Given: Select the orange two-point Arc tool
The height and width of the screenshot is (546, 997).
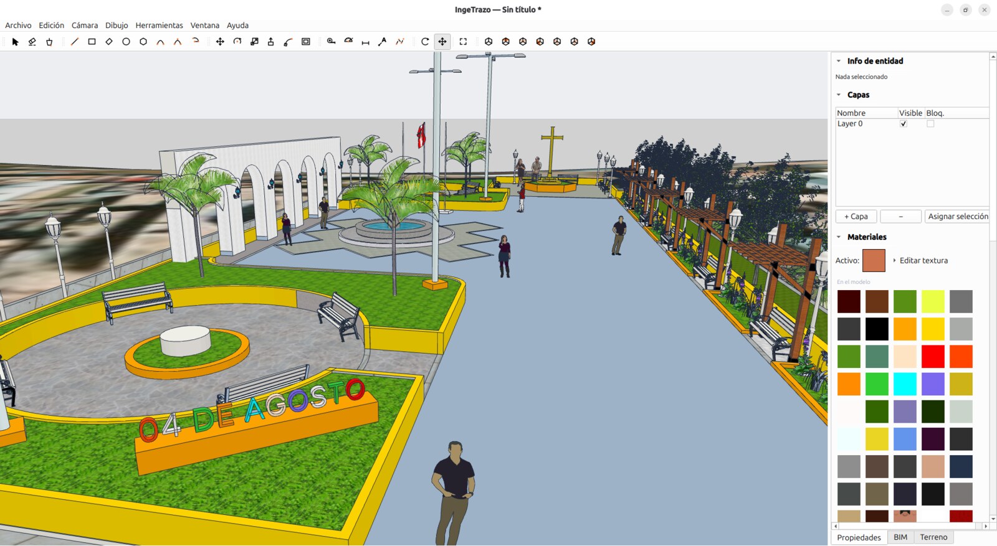Looking at the screenshot, I should 178,42.
